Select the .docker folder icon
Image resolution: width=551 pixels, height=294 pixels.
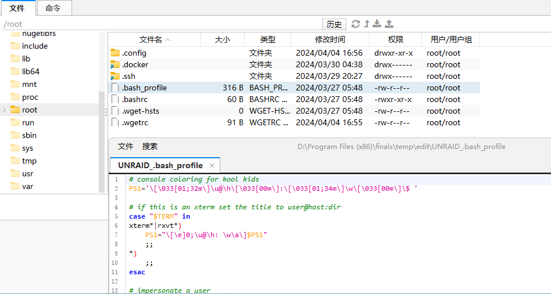tap(115, 64)
